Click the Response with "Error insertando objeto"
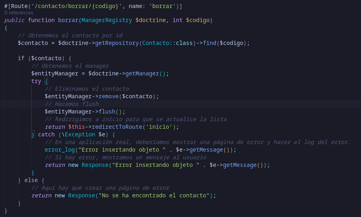Viewport: 361px width, 217px height. pos(174,164)
